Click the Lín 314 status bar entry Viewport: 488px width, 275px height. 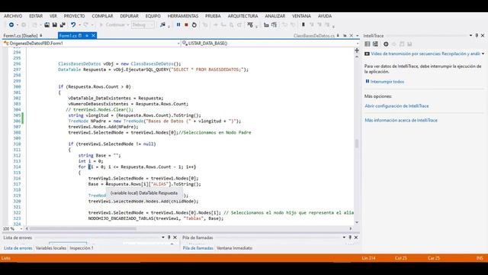[x=368, y=258]
